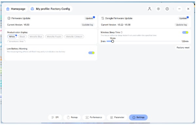This screenshot has width=196, height=125.
Task: Toggle the light theme sun icon
Action: click(x=158, y=9)
